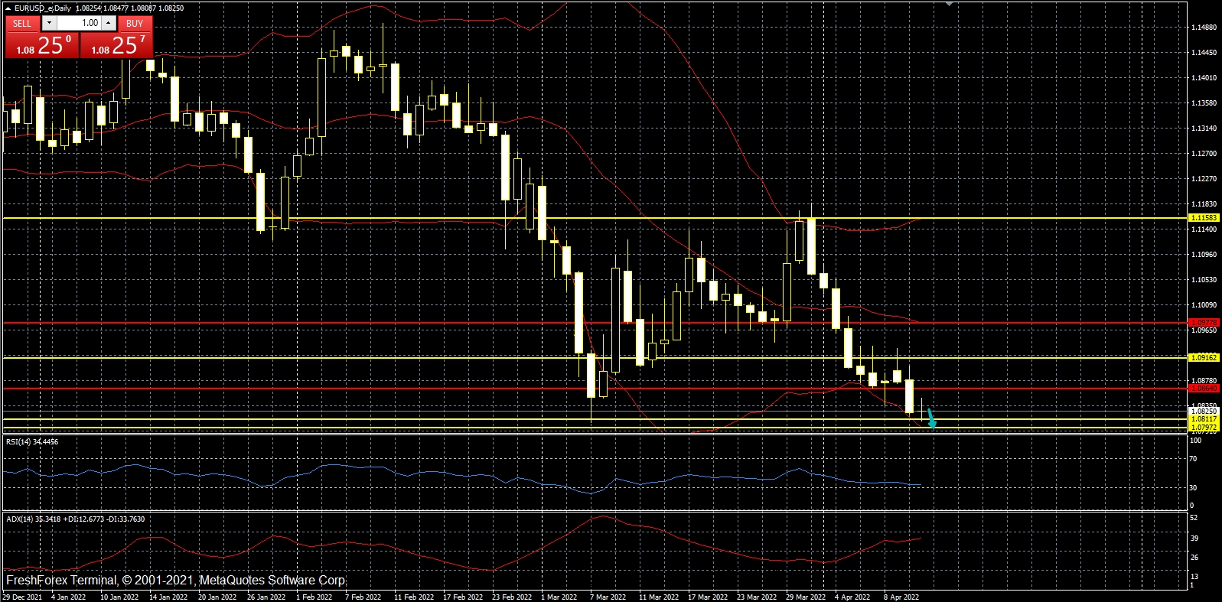
Task: Click the 29 Mar 2022 date label
Action: (806, 597)
